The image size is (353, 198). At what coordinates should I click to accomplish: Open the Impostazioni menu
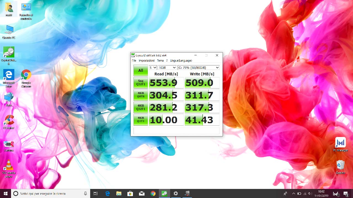point(147,61)
